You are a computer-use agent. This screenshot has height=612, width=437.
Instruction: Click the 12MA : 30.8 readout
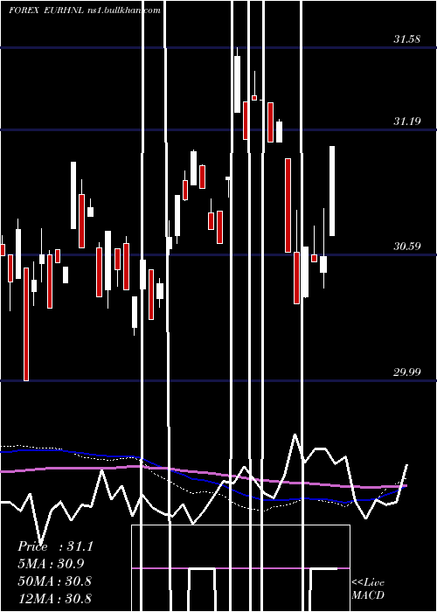54,598
